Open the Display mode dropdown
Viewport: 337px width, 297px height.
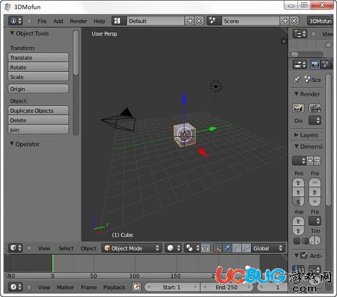click(x=315, y=120)
